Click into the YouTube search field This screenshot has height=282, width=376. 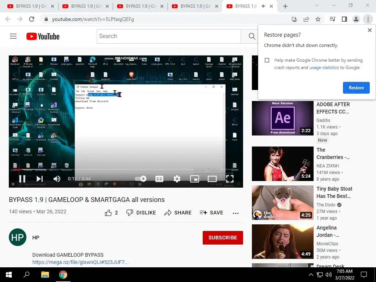[x=169, y=36]
